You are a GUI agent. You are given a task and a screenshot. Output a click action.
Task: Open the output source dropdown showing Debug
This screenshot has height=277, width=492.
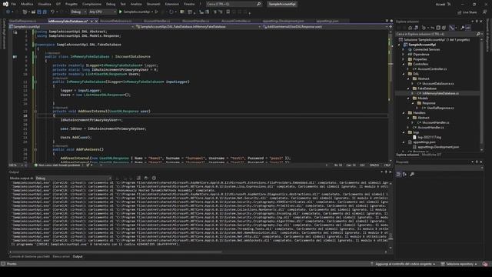coord(74,178)
